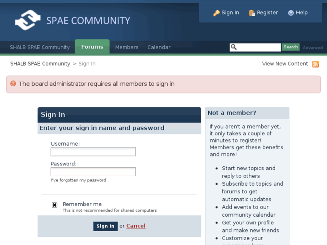Click I've forgotten my password link
Image resolution: width=327 pixels, height=245 pixels.
coord(78,180)
